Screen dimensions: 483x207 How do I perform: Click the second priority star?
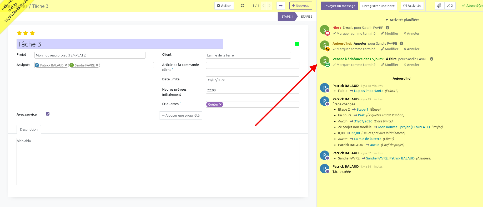tap(26, 33)
